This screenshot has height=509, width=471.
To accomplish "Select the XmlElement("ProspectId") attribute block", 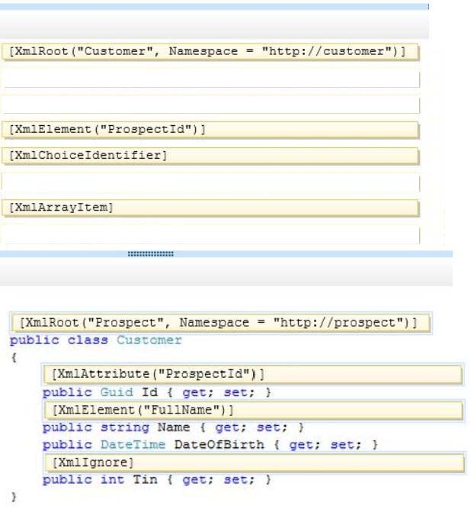I will (x=210, y=130).
